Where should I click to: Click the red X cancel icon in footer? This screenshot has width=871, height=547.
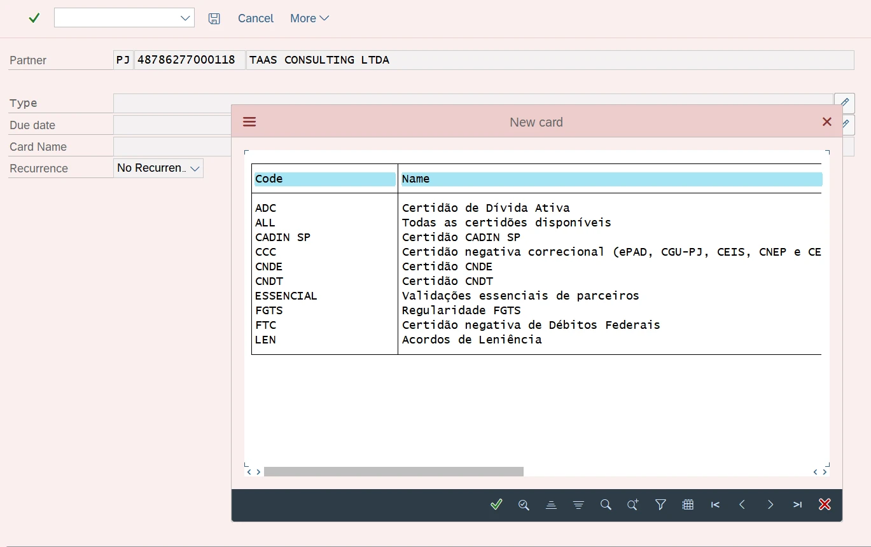click(x=825, y=504)
